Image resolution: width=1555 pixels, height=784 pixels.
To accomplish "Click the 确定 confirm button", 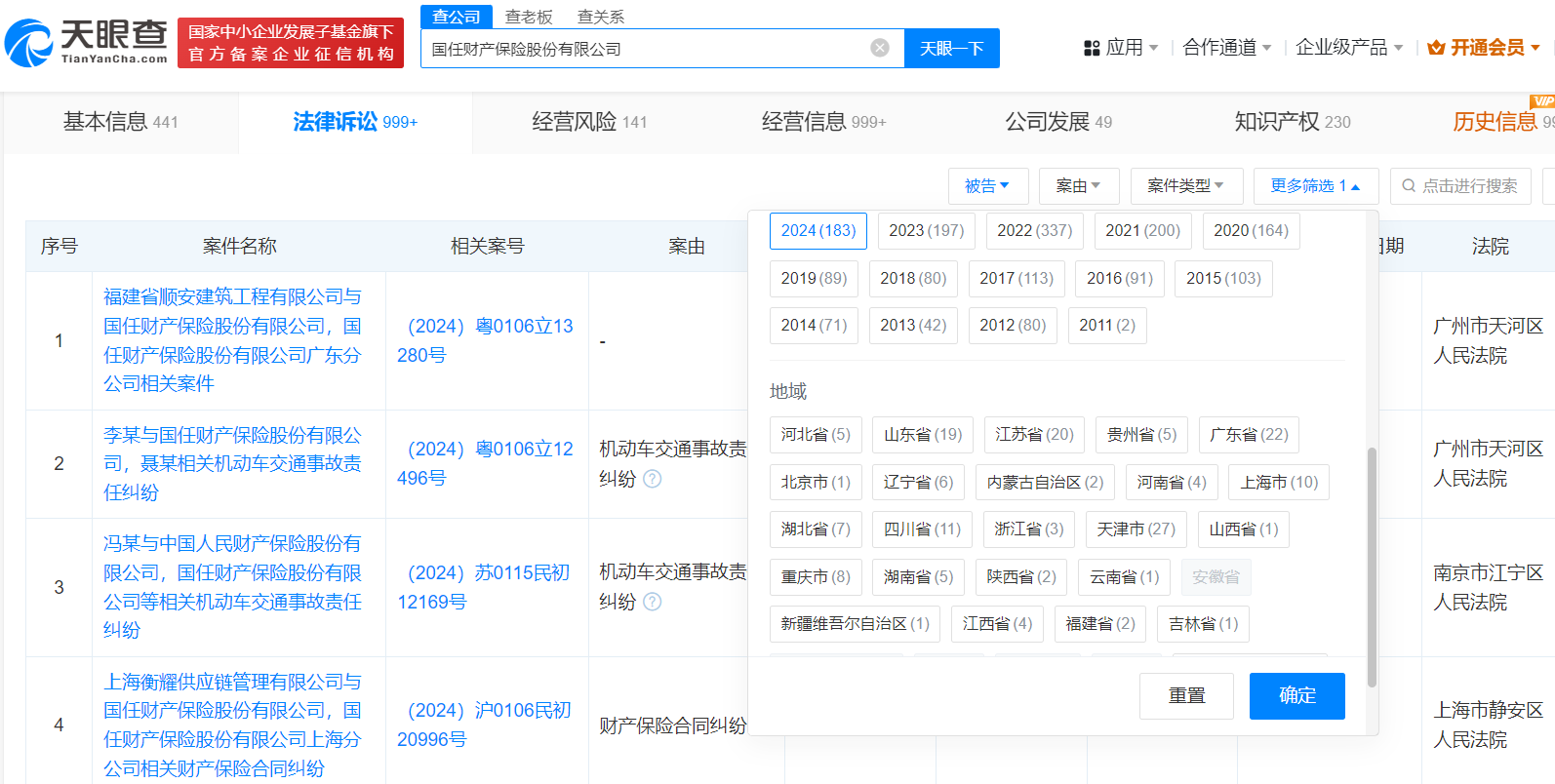I will (1297, 696).
